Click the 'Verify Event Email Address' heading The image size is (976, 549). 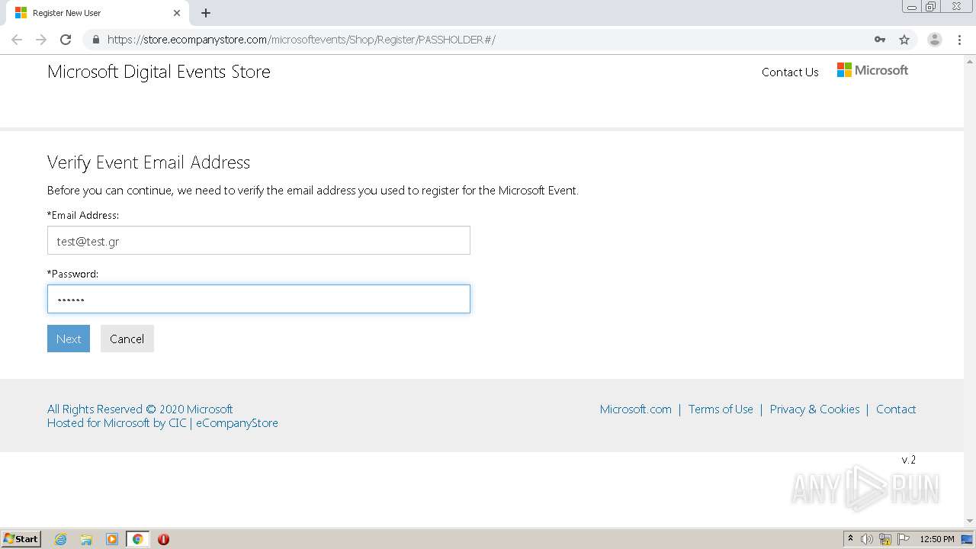pyautogui.click(x=149, y=162)
